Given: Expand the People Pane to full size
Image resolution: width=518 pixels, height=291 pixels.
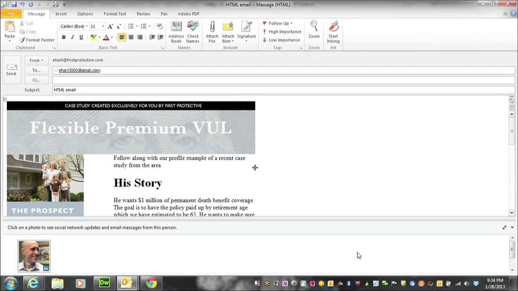Looking at the screenshot, I should pyautogui.click(x=504, y=228).
